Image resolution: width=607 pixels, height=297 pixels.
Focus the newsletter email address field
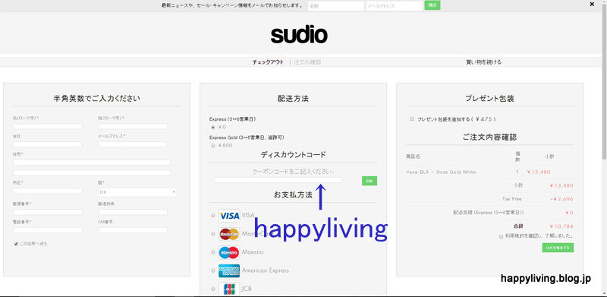(x=394, y=6)
